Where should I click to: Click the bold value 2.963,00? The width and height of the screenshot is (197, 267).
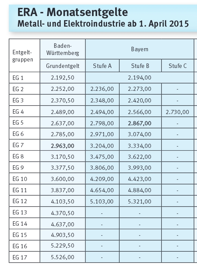tap(62, 146)
